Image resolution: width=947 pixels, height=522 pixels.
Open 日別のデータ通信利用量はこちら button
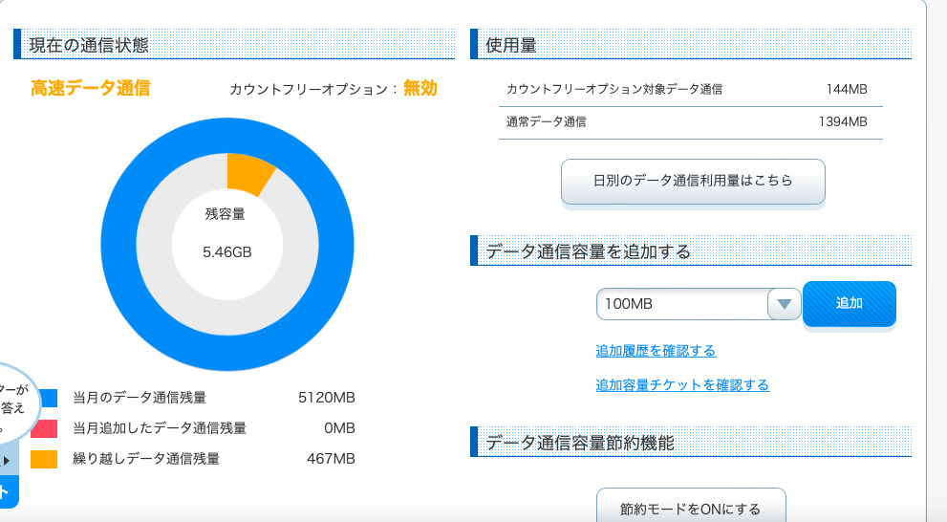pyautogui.click(x=692, y=180)
